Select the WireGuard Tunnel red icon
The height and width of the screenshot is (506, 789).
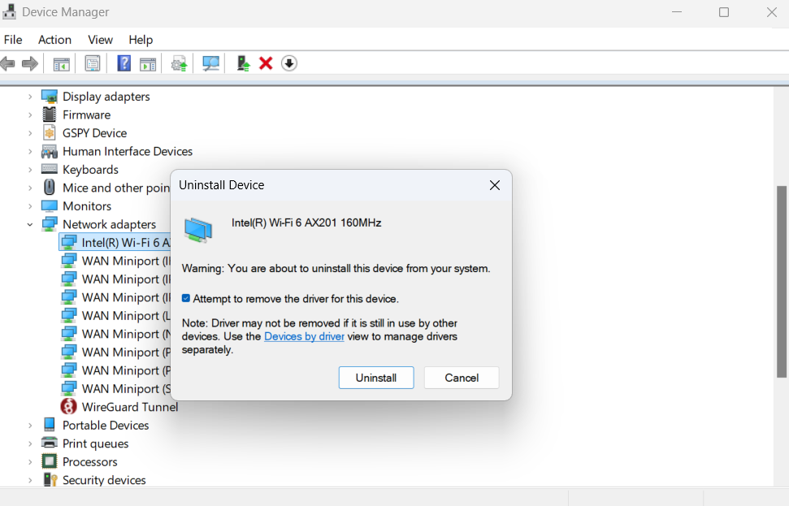[x=68, y=406]
